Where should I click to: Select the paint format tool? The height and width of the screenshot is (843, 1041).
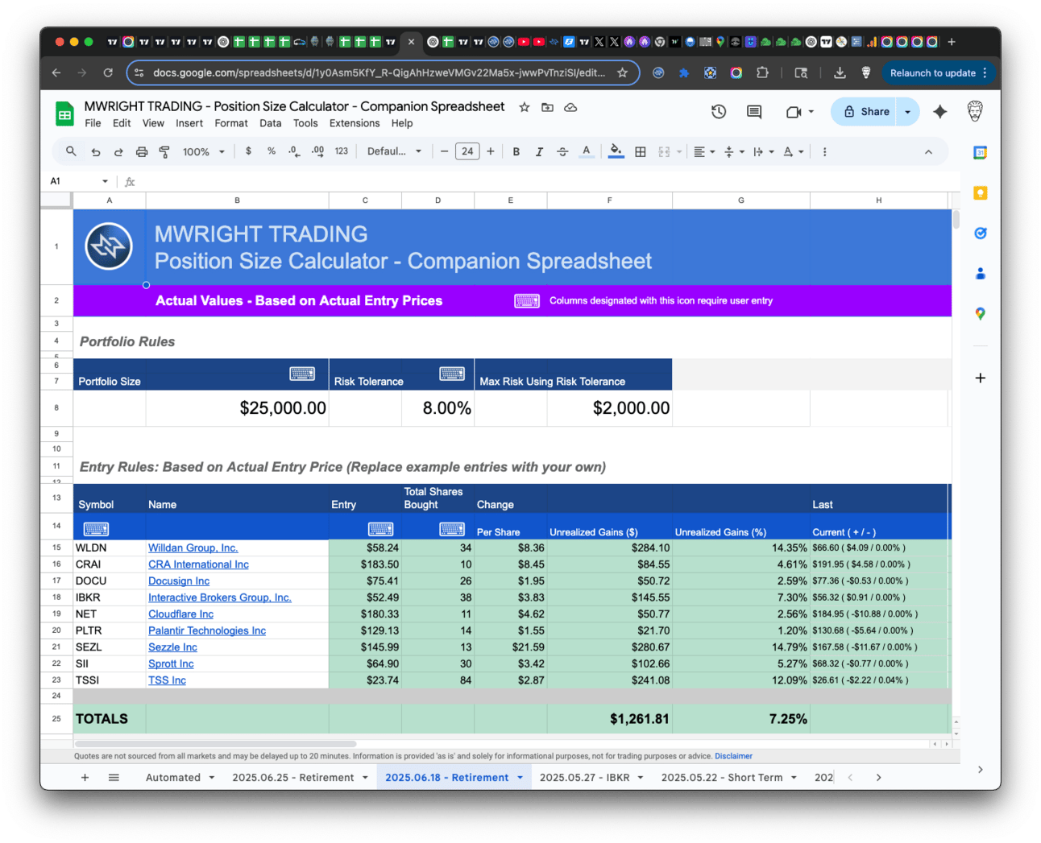pos(164,151)
